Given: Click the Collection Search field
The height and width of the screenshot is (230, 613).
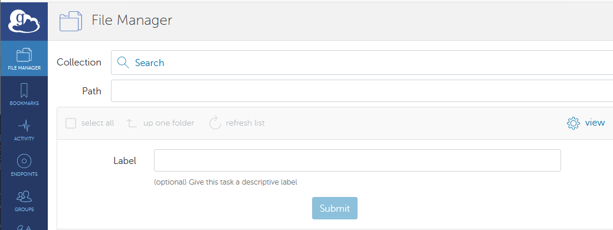Looking at the screenshot, I should pyautogui.click(x=362, y=63).
